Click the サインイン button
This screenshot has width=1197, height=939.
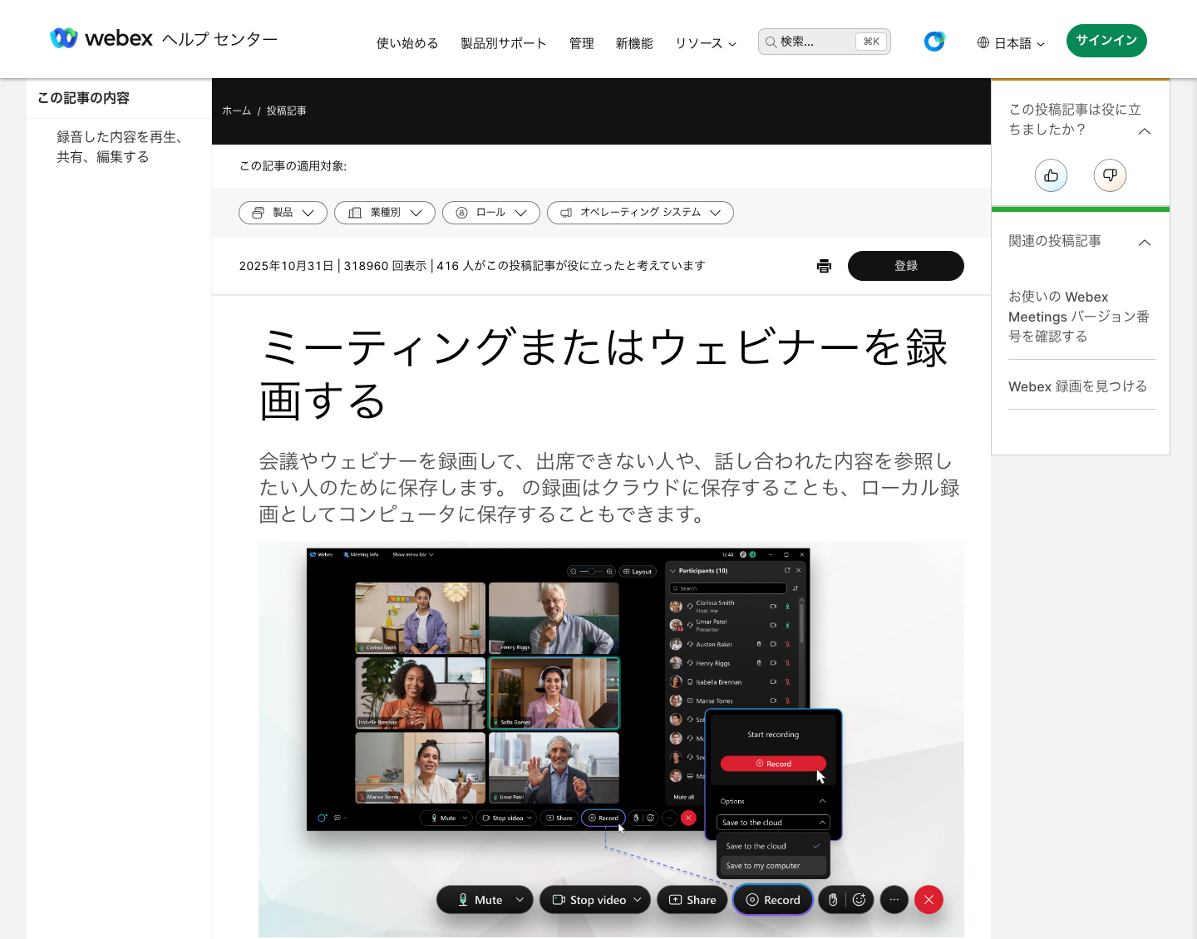pyautogui.click(x=1106, y=41)
